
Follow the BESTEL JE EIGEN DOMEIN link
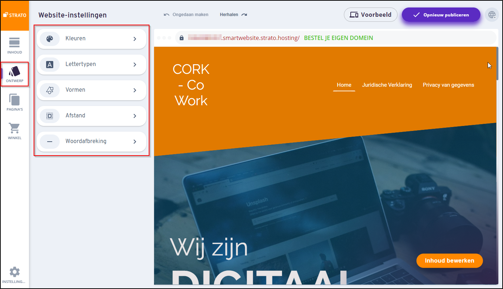(338, 37)
